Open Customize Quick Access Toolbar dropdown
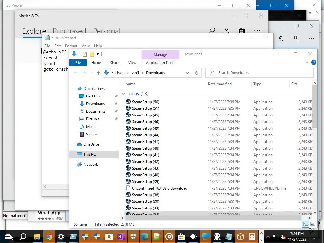The width and height of the screenshot is (324, 243). pos(97,54)
